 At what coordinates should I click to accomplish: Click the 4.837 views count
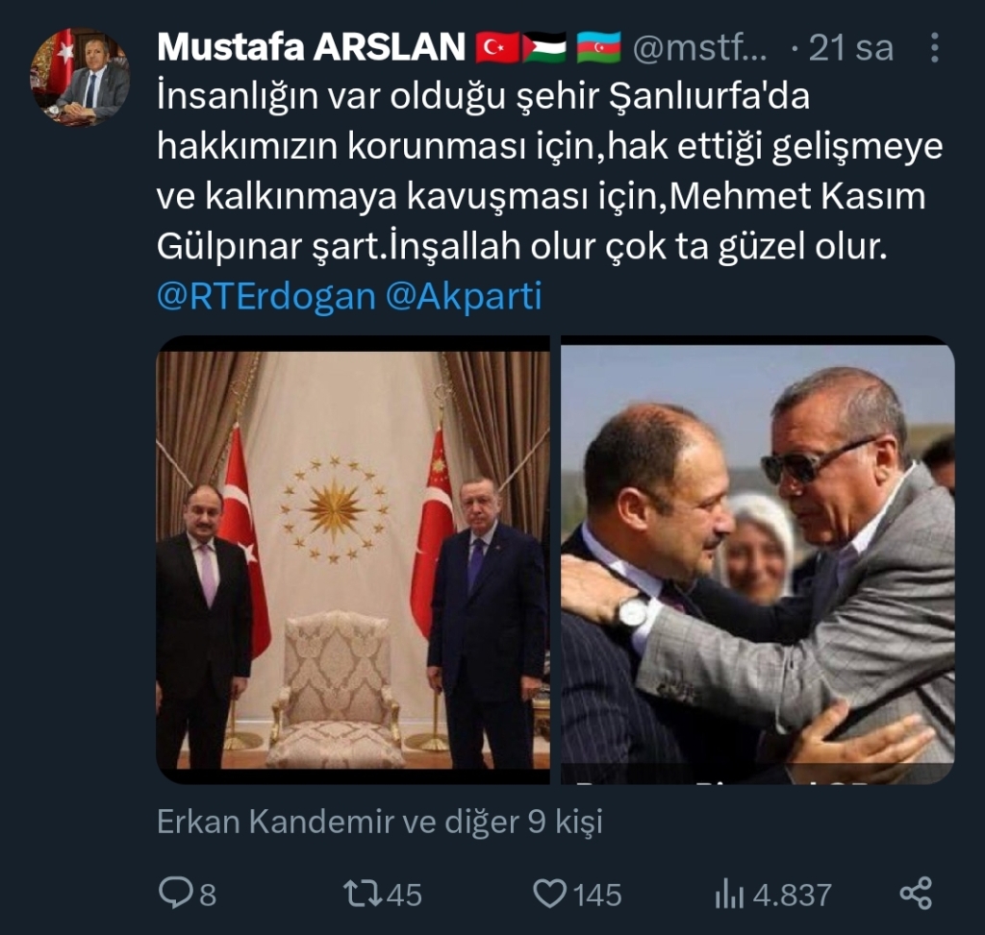pos(793,895)
